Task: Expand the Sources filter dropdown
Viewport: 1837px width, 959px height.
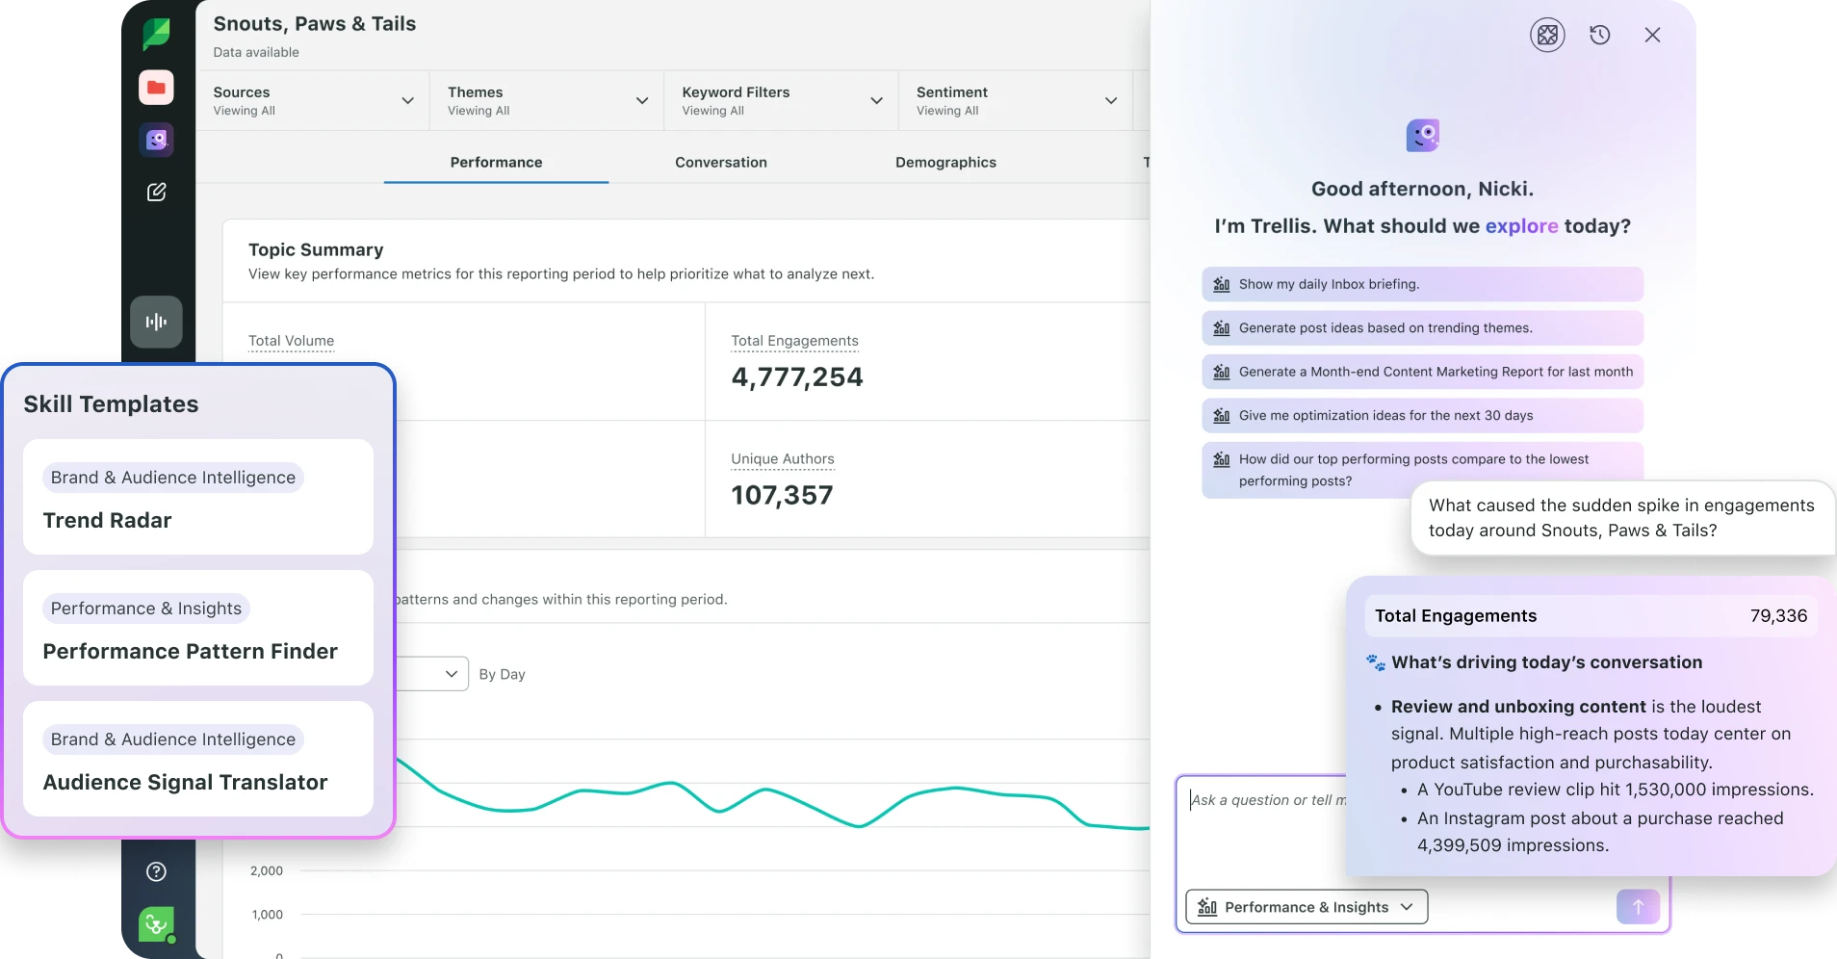Action: click(313, 100)
